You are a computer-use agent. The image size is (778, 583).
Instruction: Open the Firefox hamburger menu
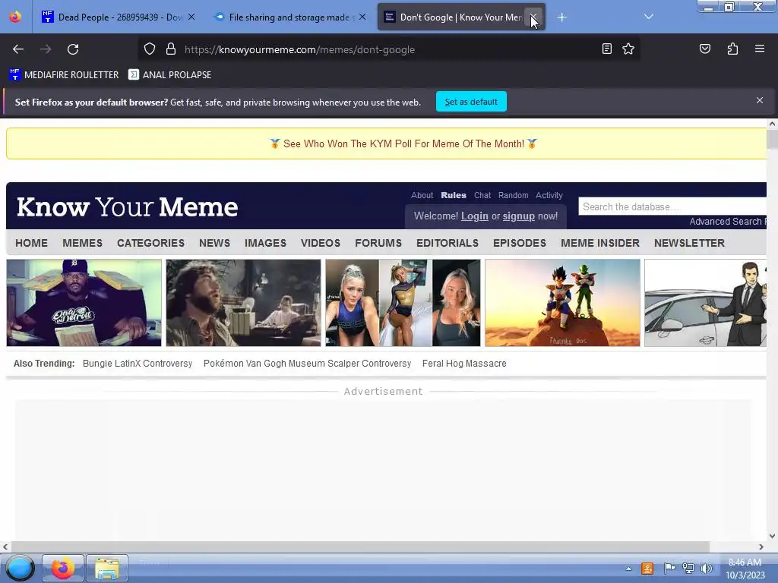(x=759, y=49)
